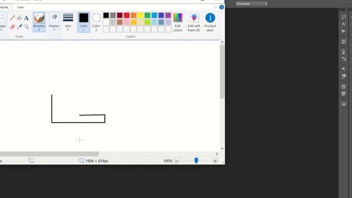Click the 100% zoom level text
Screen dimensions: 352x198
(x=168, y=161)
